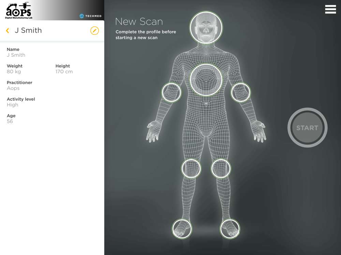
Task: Click the weight value "80 kg"
Action: 14,71
